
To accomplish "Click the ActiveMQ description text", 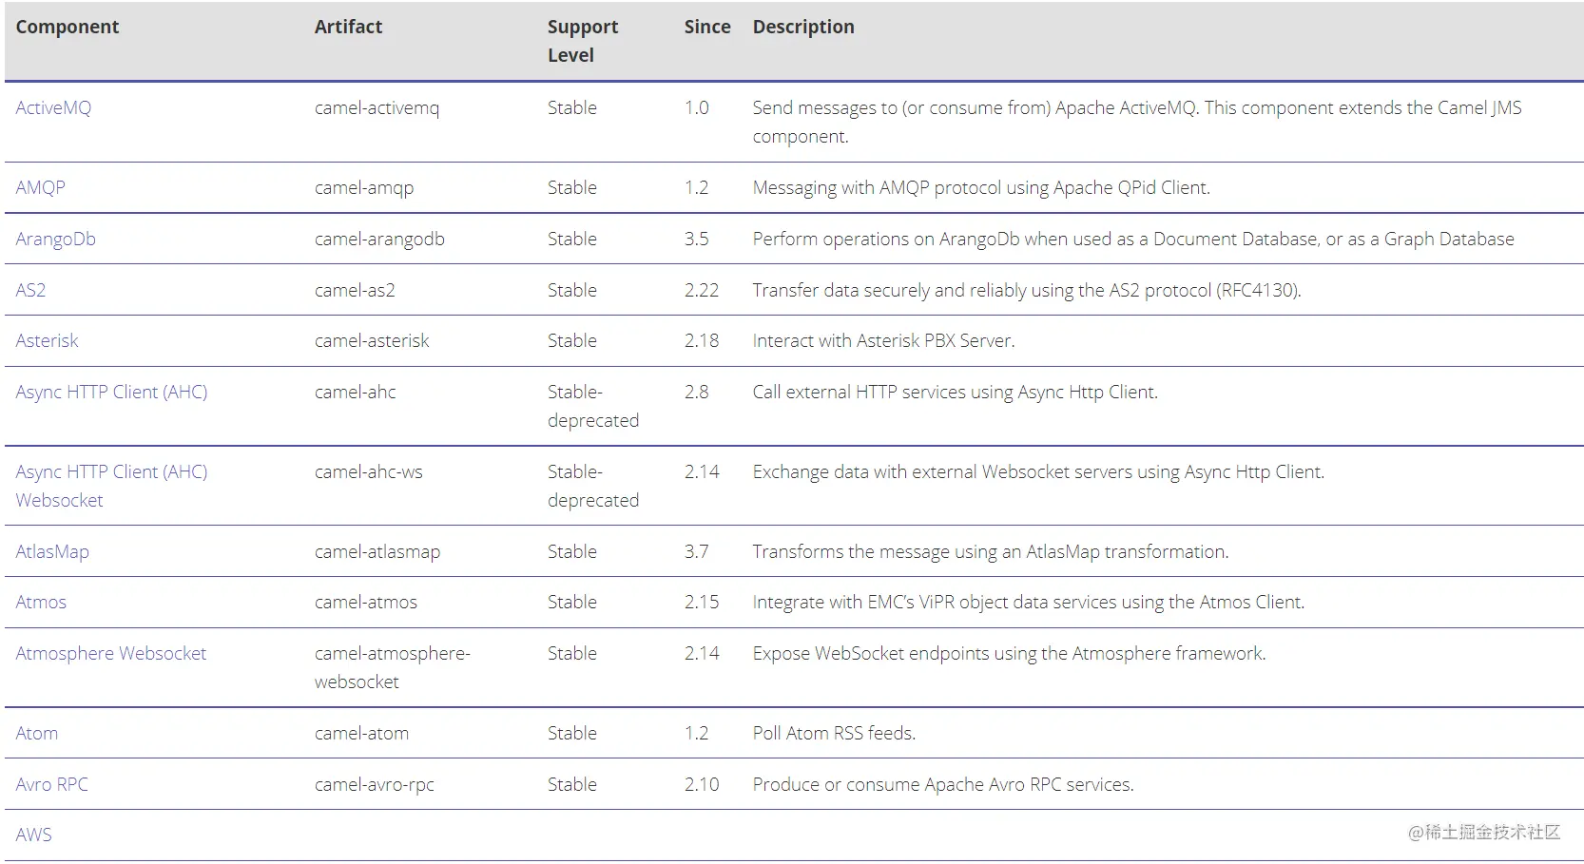I will point(1137,122).
